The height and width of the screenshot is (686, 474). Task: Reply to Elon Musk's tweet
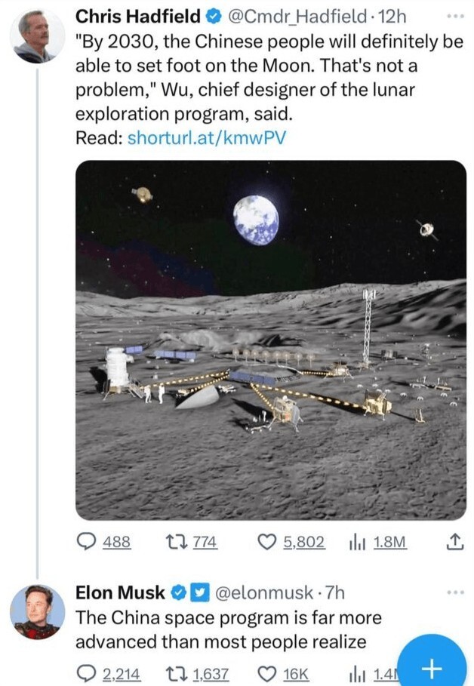coord(89,673)
